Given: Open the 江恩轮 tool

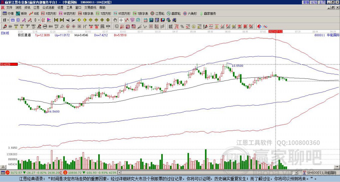Looking at the screenshot, I should [x=158, y=13].
